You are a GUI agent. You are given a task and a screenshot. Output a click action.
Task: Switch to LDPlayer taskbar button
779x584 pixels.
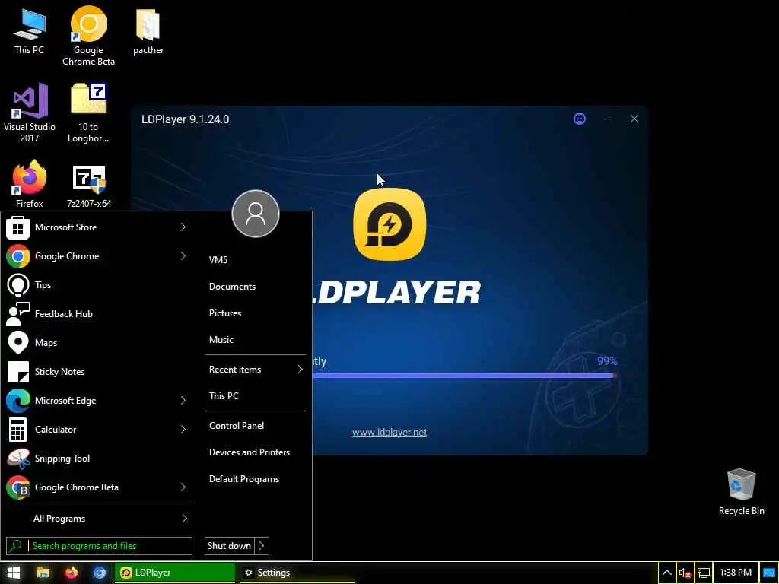point(174,573)
